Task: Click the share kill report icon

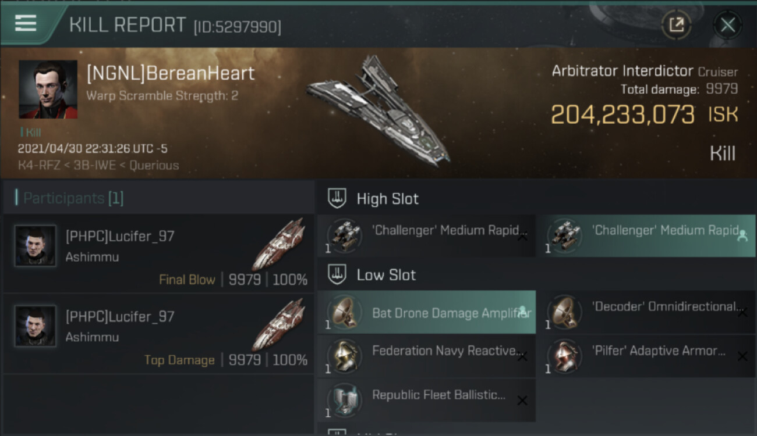Action: (676, 25)
